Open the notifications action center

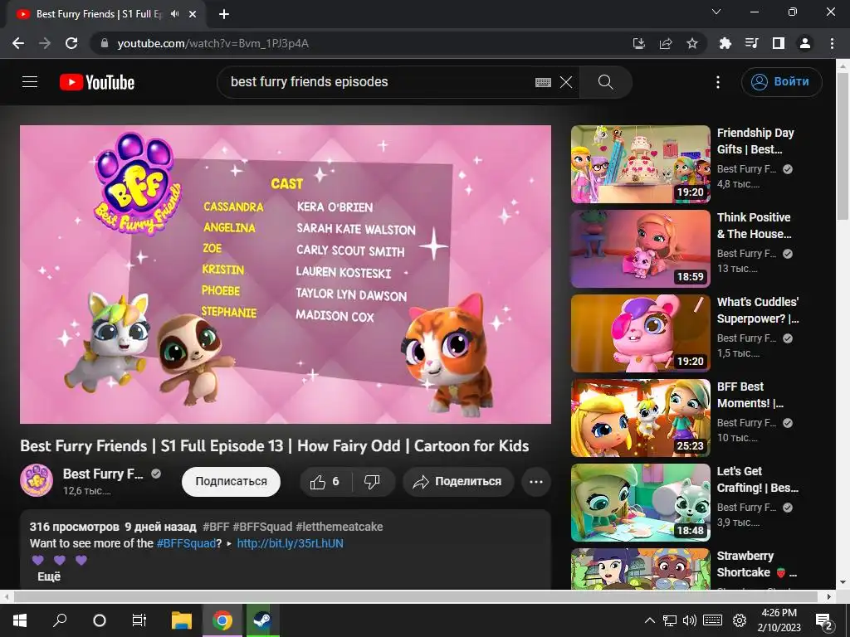click(x=824, y=621)
